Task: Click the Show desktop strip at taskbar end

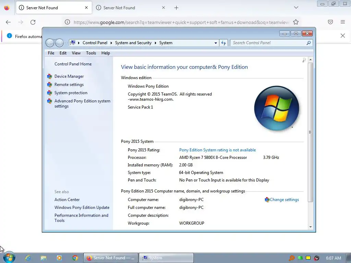Action: 348,258
